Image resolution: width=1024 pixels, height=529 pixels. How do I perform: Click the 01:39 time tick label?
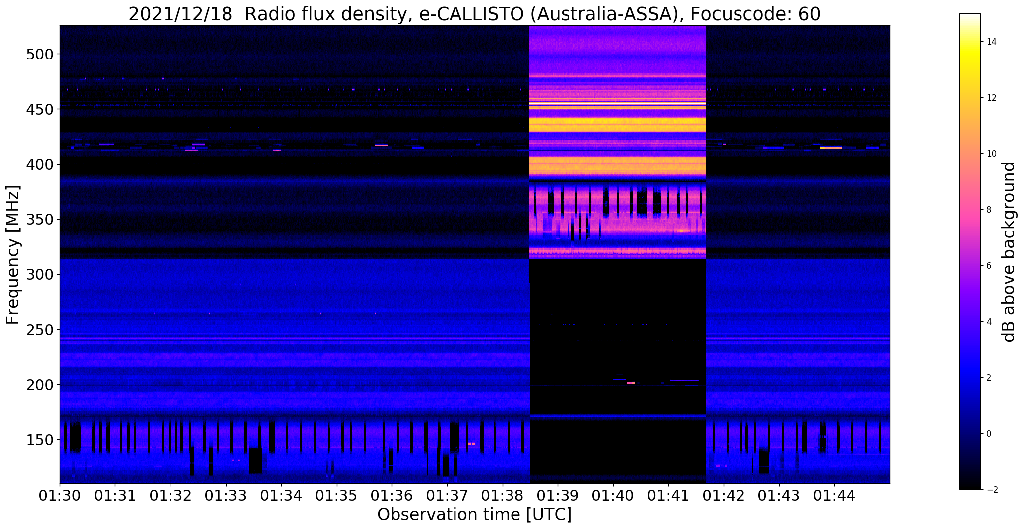[x=558, y=496]
